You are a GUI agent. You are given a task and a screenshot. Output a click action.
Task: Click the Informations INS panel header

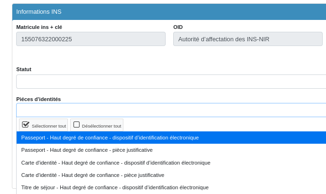(169, 12)
